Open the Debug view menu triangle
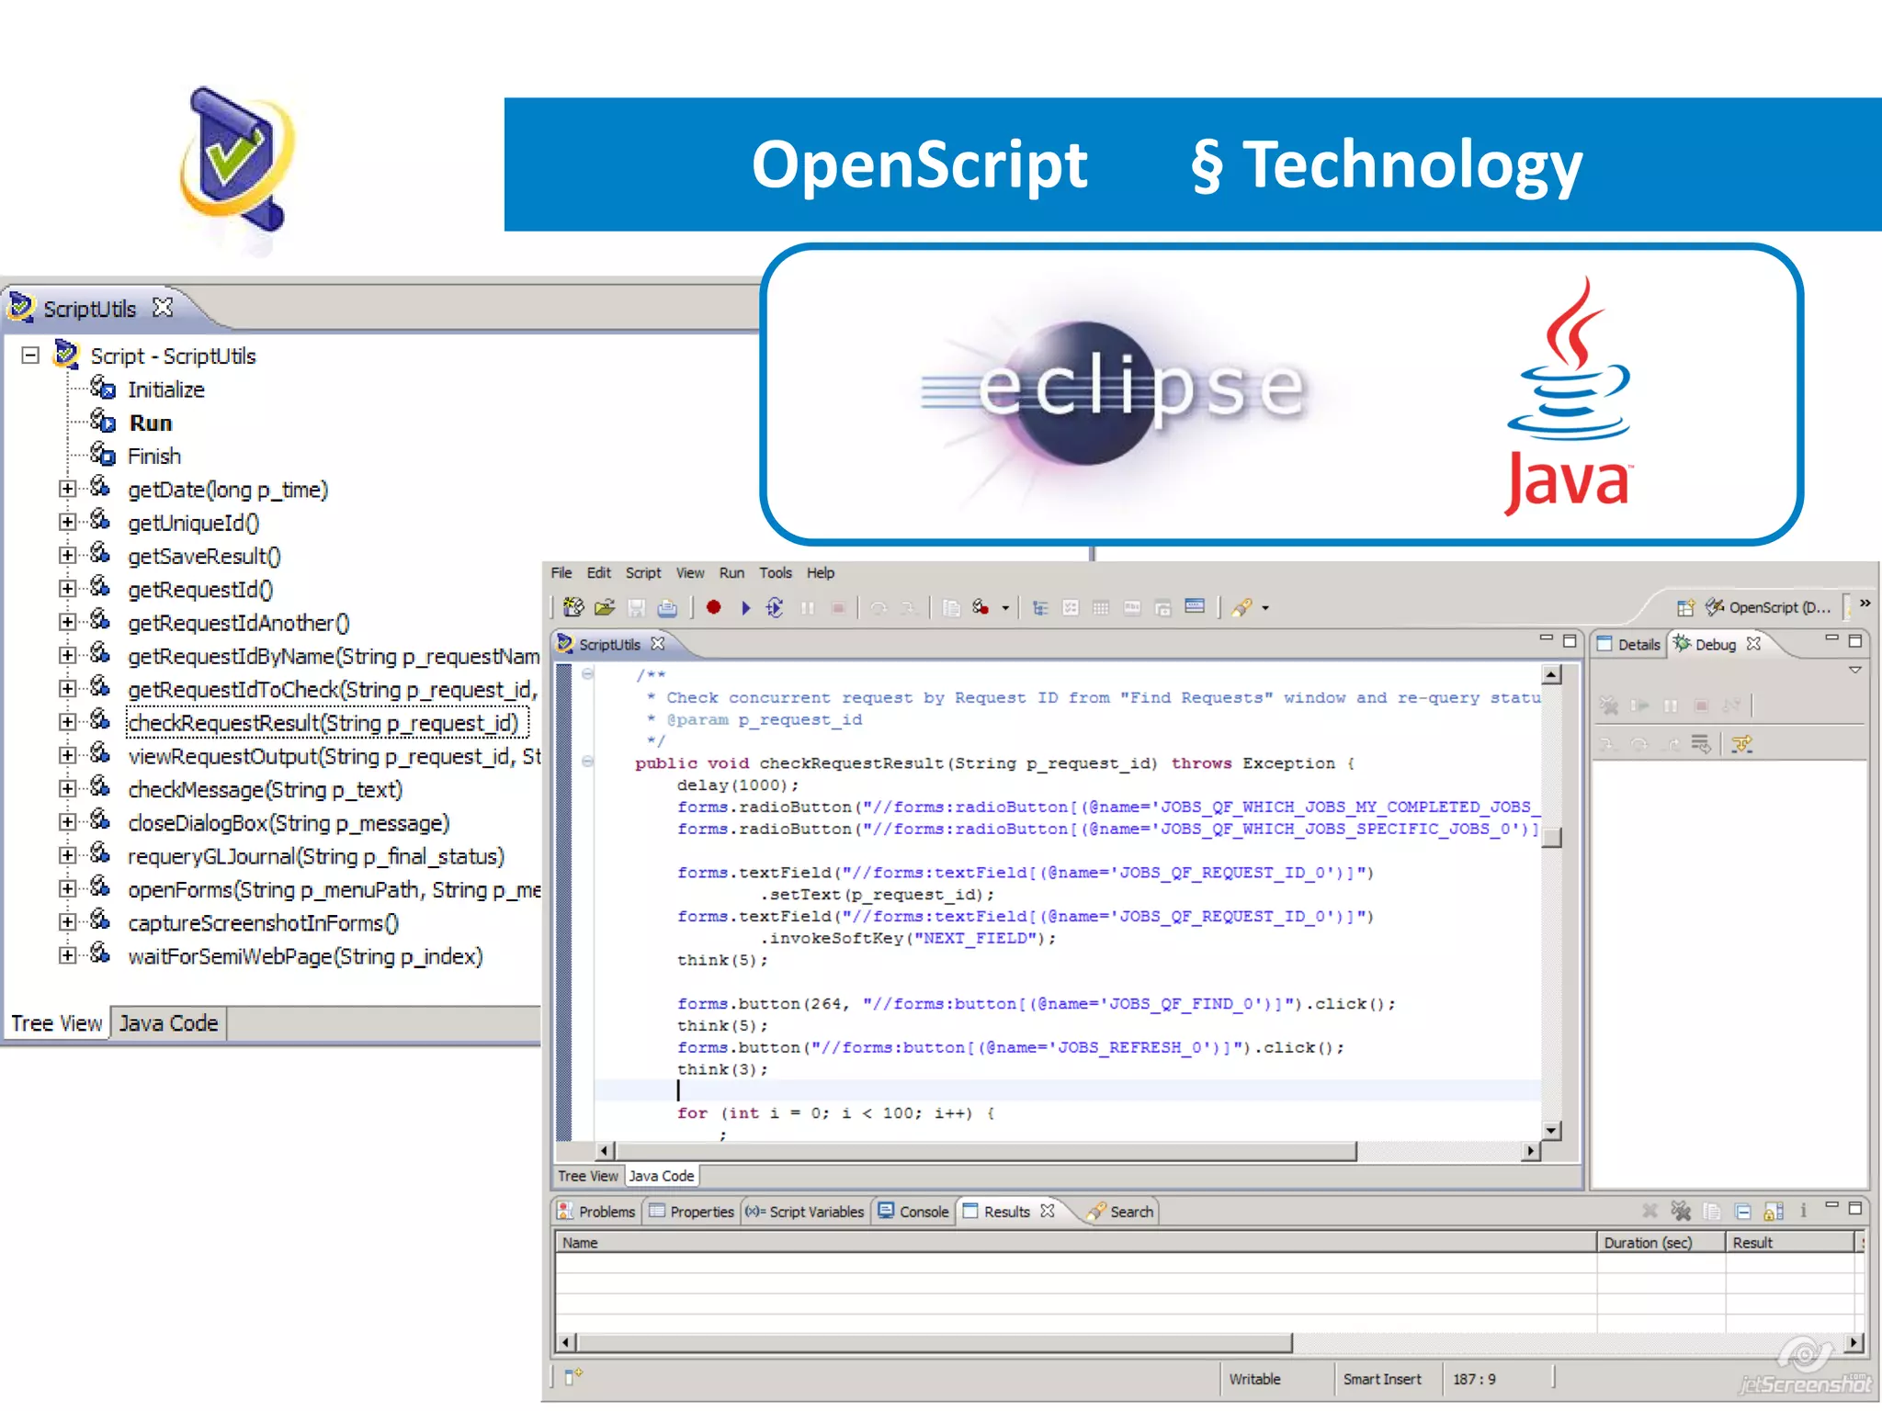This screenshot has height=1411, width=1882. pyautogui.click(x=1854, y=671)
